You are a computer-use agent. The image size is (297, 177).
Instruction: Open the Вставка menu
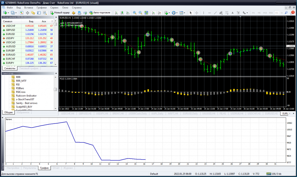coord(29,8)
